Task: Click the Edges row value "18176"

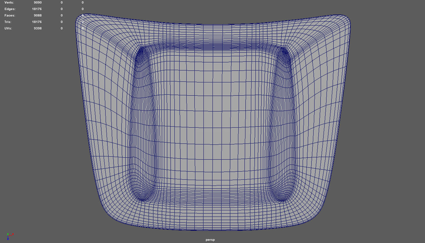Action: pos(37,9)
